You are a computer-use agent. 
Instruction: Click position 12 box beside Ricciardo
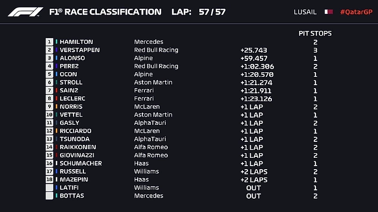point(50,131)
